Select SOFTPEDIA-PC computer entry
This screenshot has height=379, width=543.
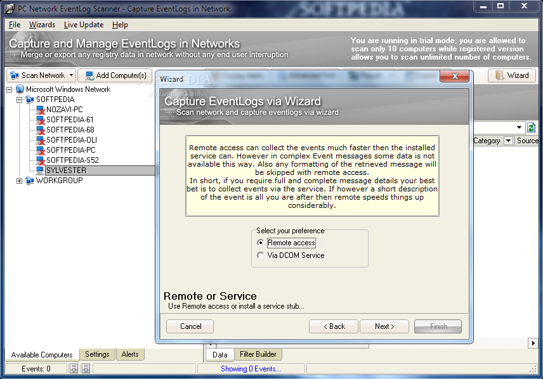tap(70, 150)
